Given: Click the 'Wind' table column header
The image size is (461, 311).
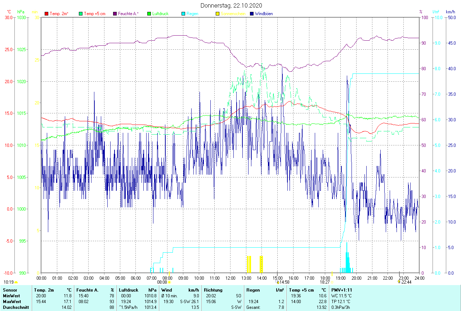Looking at the screenshot, I should (x=166, y=290).
